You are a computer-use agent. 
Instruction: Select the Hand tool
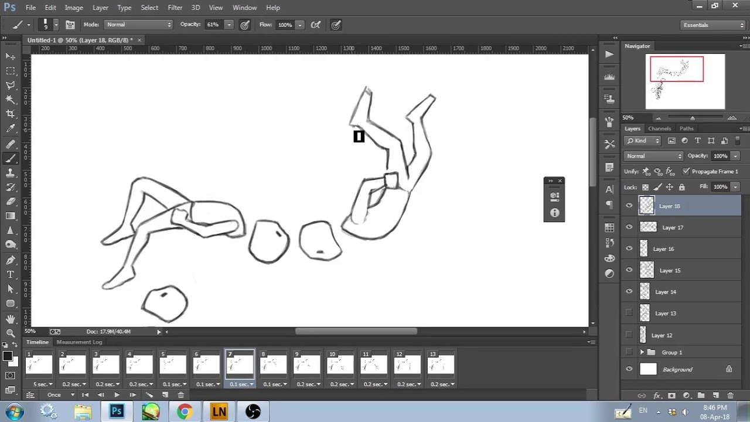tap(11, 318)
